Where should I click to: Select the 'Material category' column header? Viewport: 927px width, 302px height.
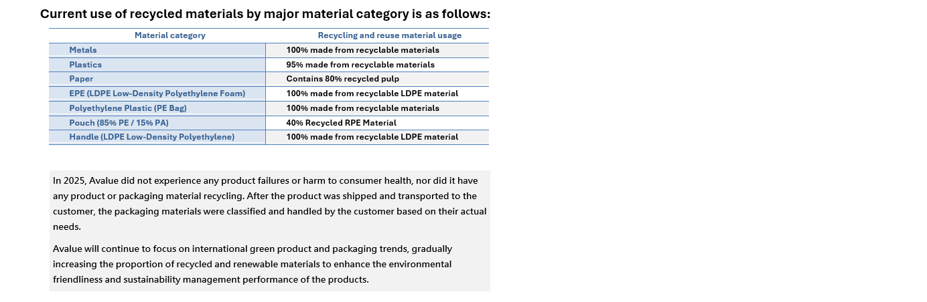(170, 35)
